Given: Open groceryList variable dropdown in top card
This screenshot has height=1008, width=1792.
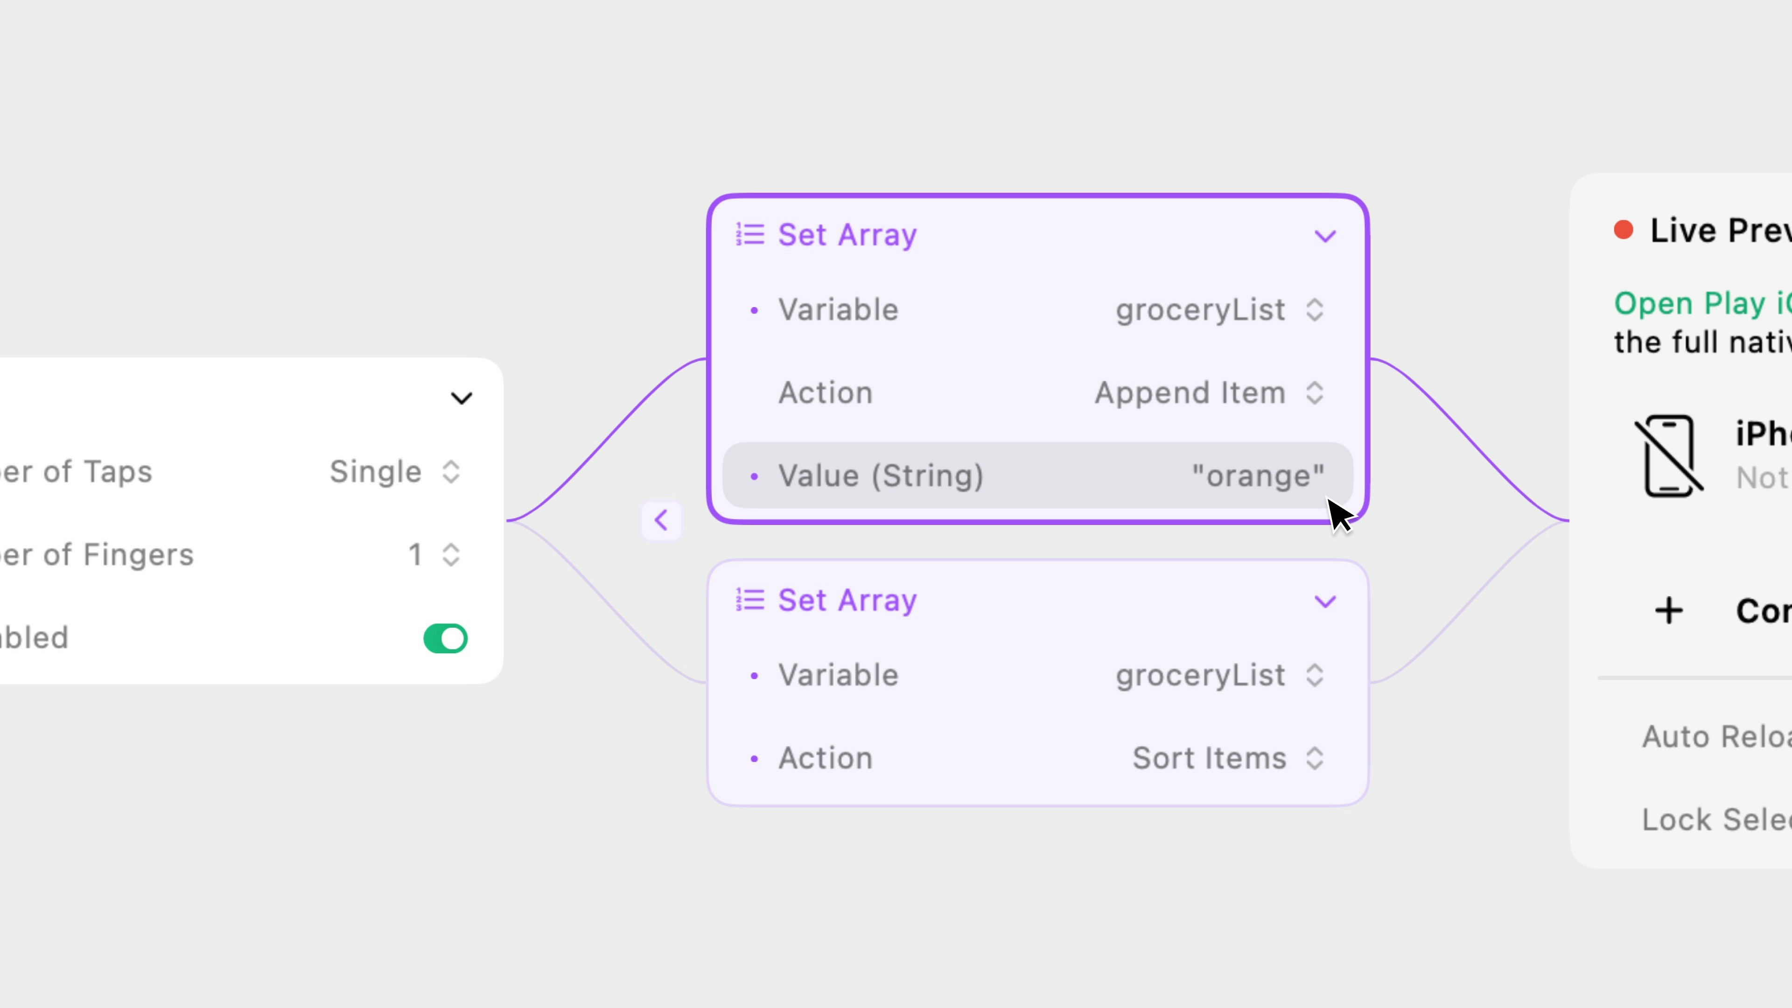Looking at the screenshot, I should pos(1219,310).
